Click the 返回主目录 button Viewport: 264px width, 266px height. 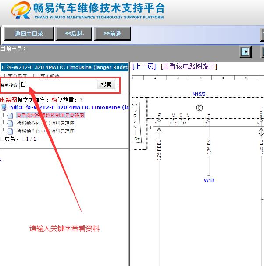(x=29, y=33)
